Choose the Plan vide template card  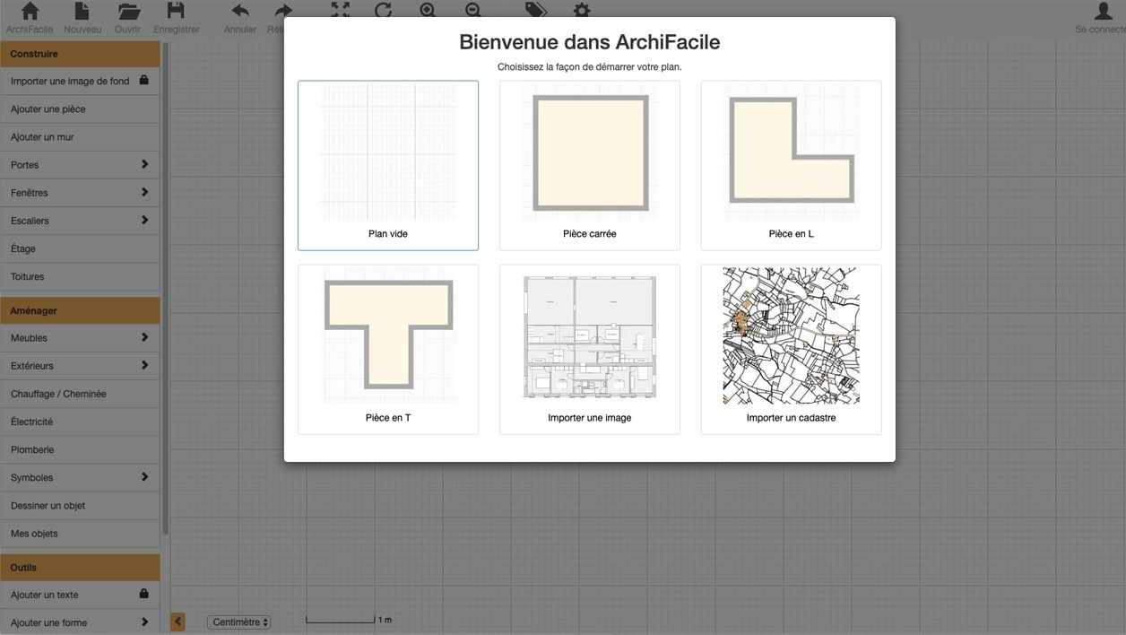[x=388, y=165]
